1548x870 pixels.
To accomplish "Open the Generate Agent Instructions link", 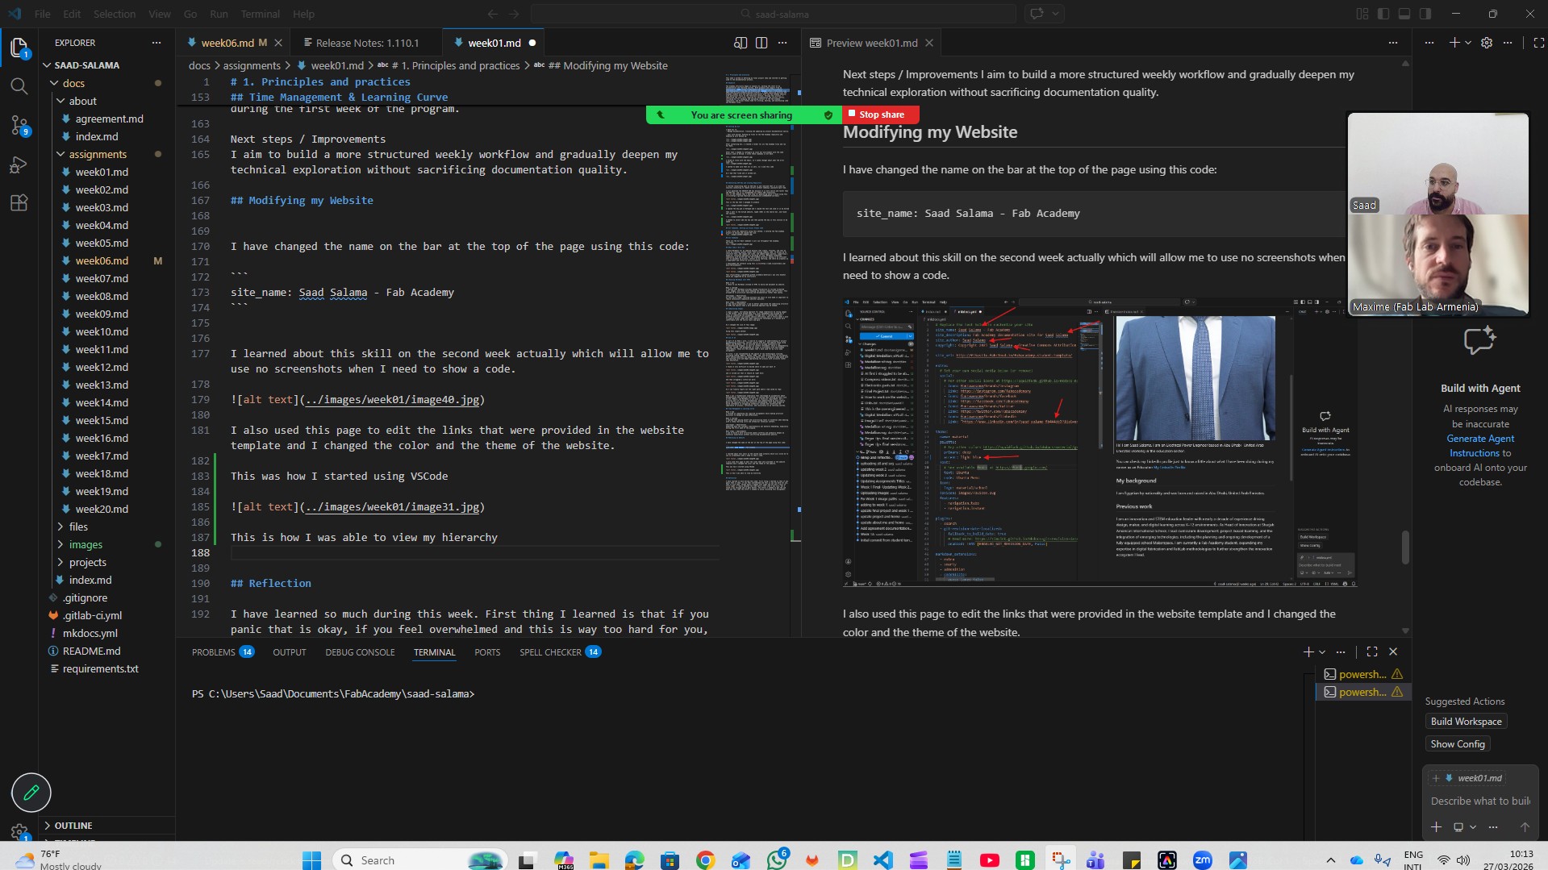I will pyautogui.click(x=1481, y=446).
